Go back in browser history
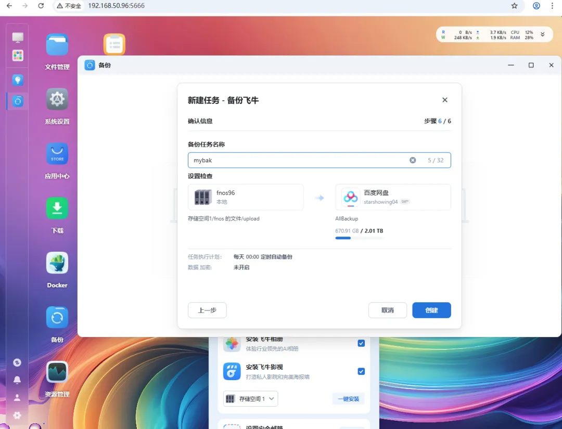The height and width of the screenshot is (429, 562). point(9,6)
